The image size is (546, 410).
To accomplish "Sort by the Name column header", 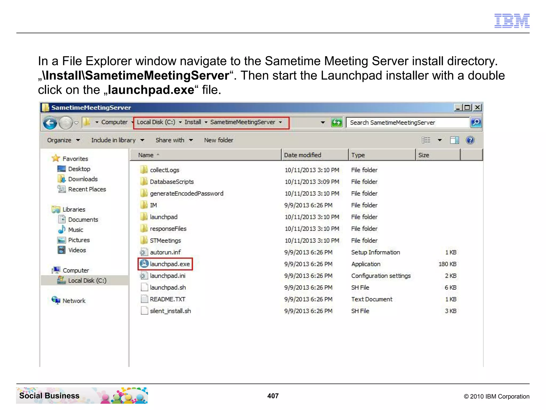I will [x=206, y=155].
